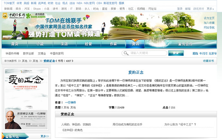Open the 作家 navigation tab
The width and height of the screenshot is (222, 139).
(113, 44)
